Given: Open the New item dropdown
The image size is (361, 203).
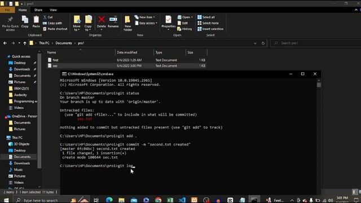Looking at the screenshot, I should click(x=145, y=17).
